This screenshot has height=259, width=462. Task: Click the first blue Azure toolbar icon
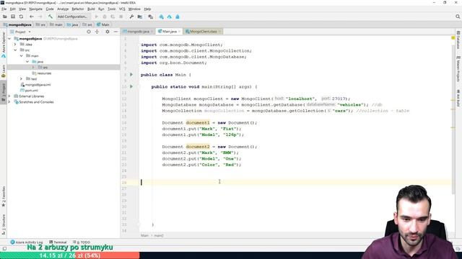coord(161,17)
